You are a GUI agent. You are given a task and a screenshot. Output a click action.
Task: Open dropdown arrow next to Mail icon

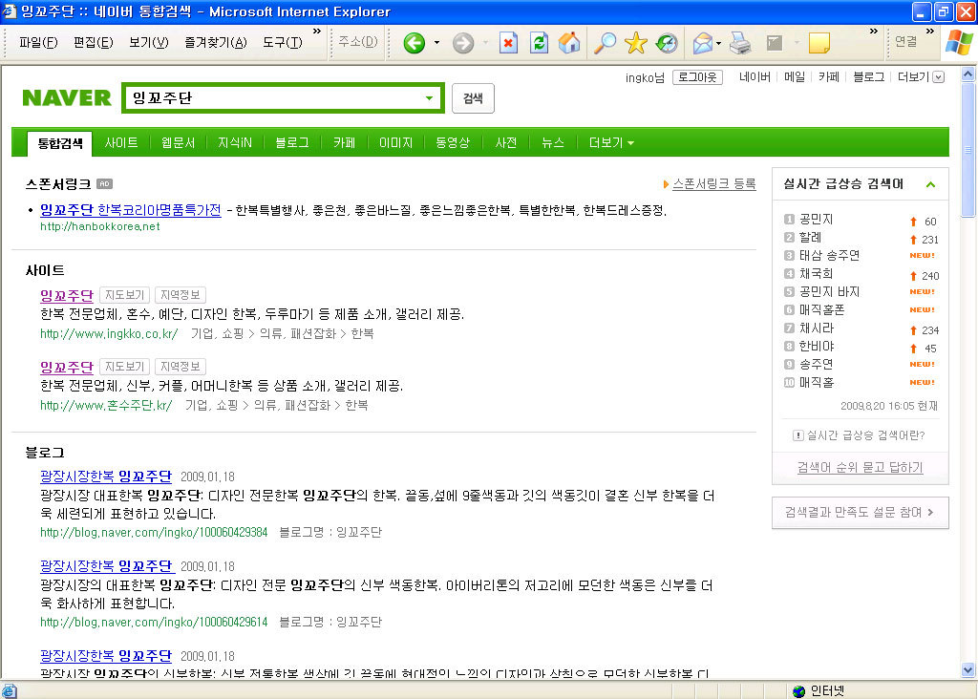point(718,43)
